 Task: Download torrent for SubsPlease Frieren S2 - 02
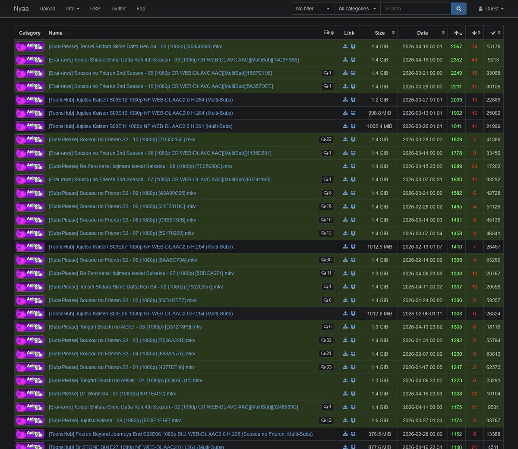[345, 300]
